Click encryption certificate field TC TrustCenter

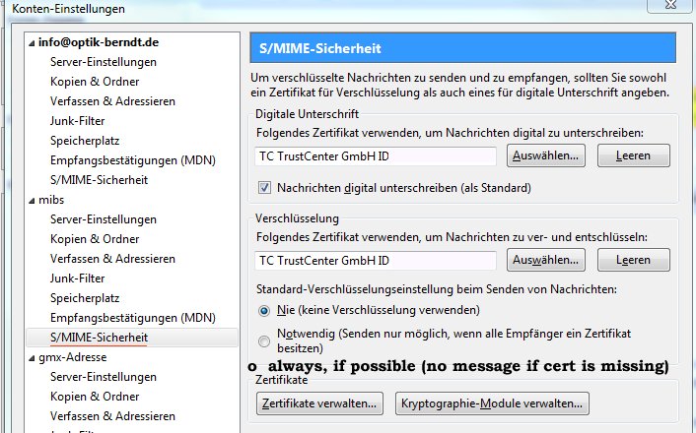[x=376, y=261]
